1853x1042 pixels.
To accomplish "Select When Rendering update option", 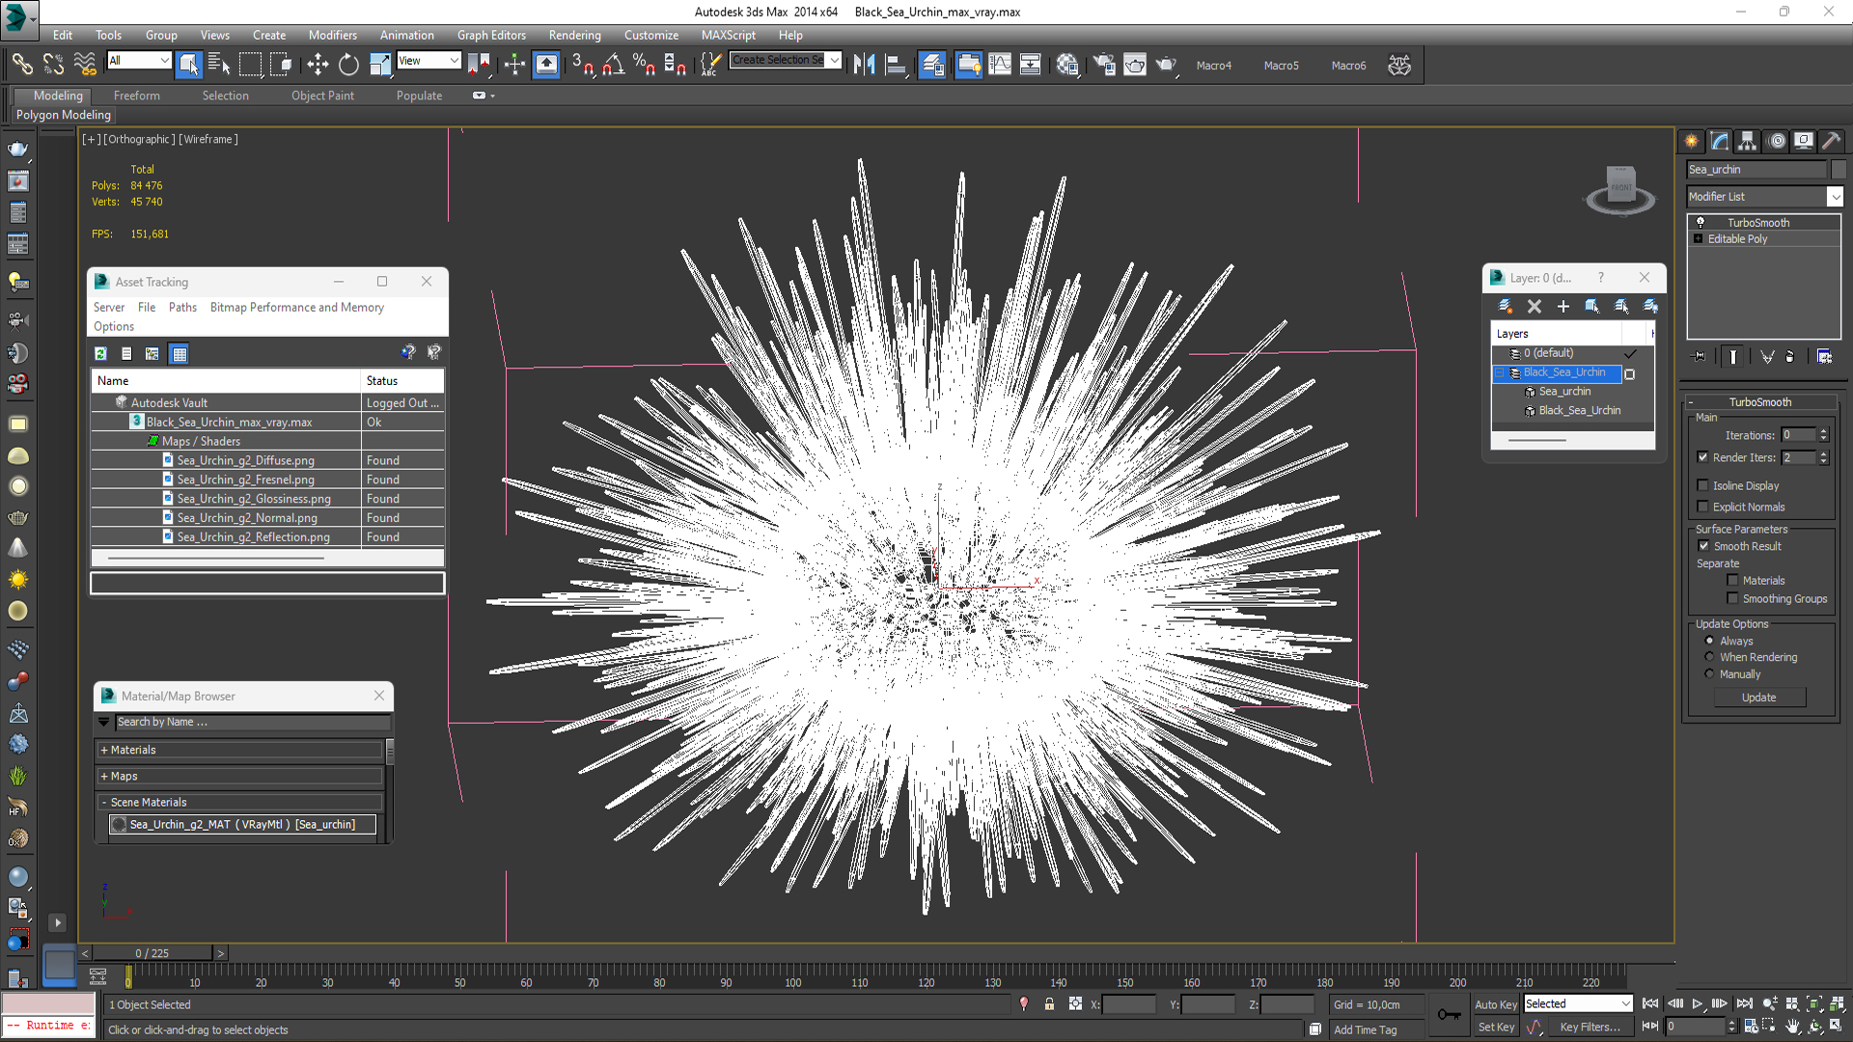I will pos(1709,657).
